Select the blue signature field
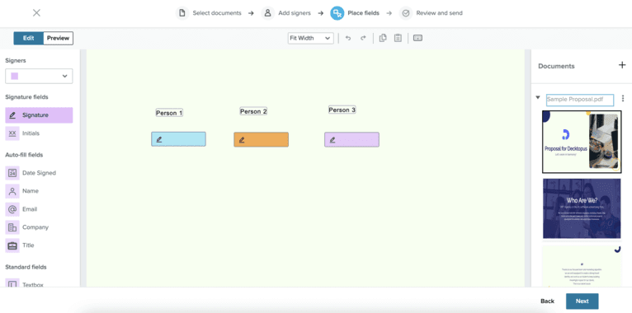The image size is (632, 313). click(x=178, y=139)
